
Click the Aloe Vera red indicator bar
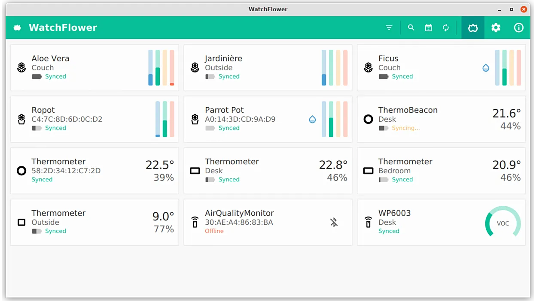pyautogui.click(x=172, y=68)
